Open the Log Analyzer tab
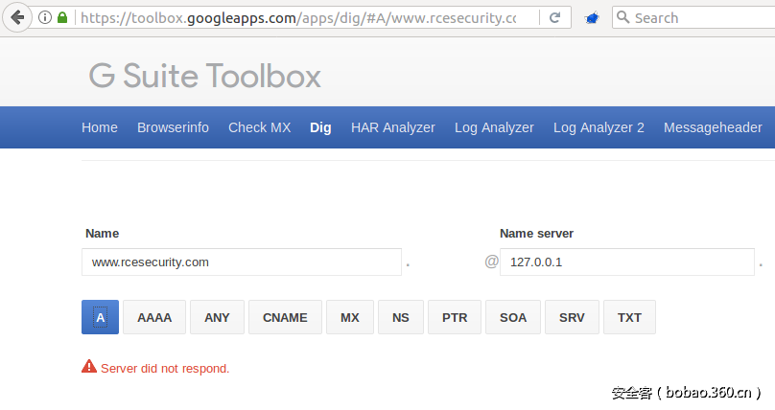Viewport: 775px width, 410px height. [x=494, y=127]
